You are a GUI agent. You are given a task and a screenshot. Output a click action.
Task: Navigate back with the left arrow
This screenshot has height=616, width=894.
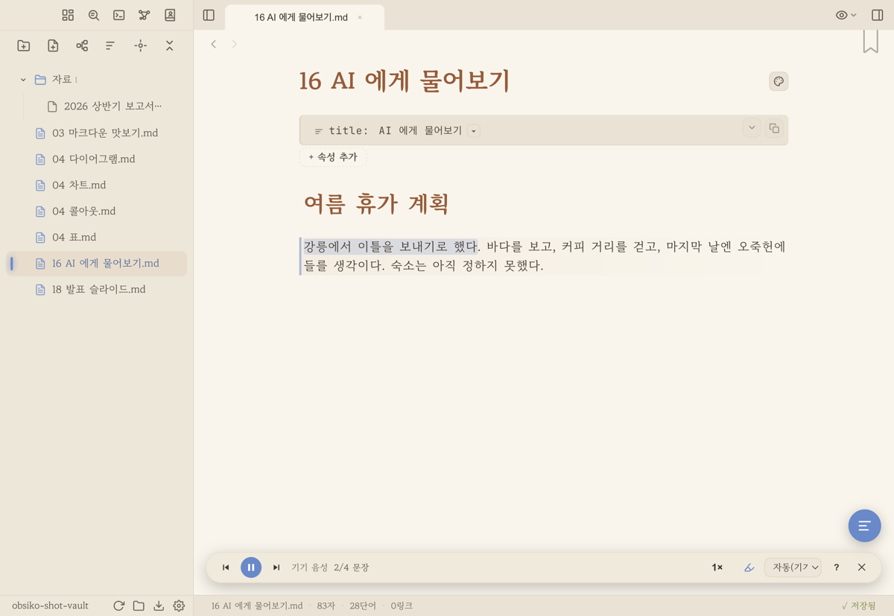[x=214, y=44]
